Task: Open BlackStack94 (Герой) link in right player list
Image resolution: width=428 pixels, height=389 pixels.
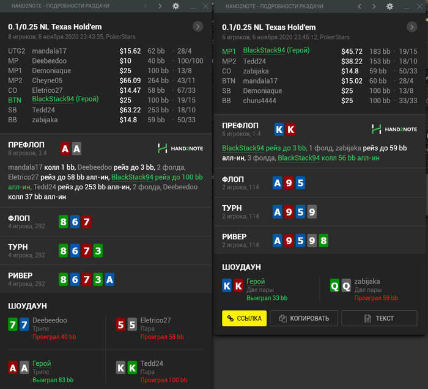Action: point(276,50)
